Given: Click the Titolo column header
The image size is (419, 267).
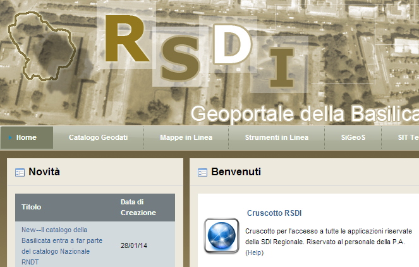Looking at the screenshot, I should (31, 207).
